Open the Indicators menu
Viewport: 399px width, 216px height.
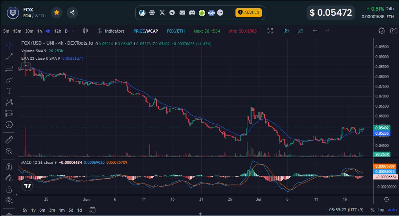(111, 31)
